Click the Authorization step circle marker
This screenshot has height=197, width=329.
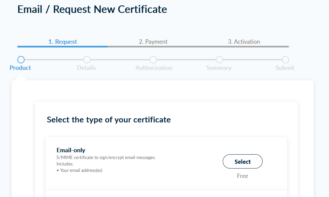[x=153, y=60]
